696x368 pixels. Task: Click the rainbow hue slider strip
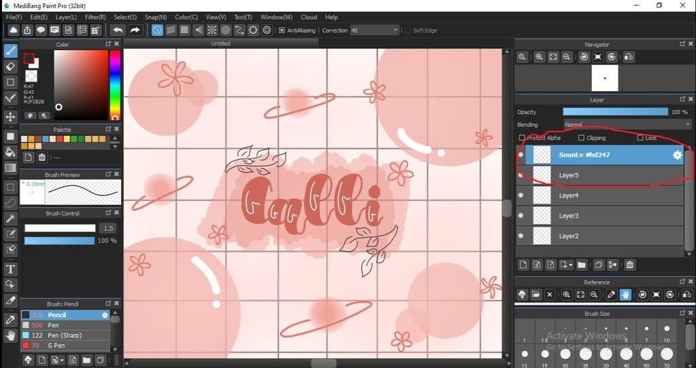[x=115, y=85]
